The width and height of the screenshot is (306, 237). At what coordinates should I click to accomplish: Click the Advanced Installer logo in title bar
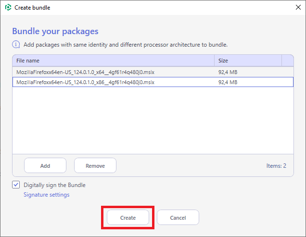[8, 7]
